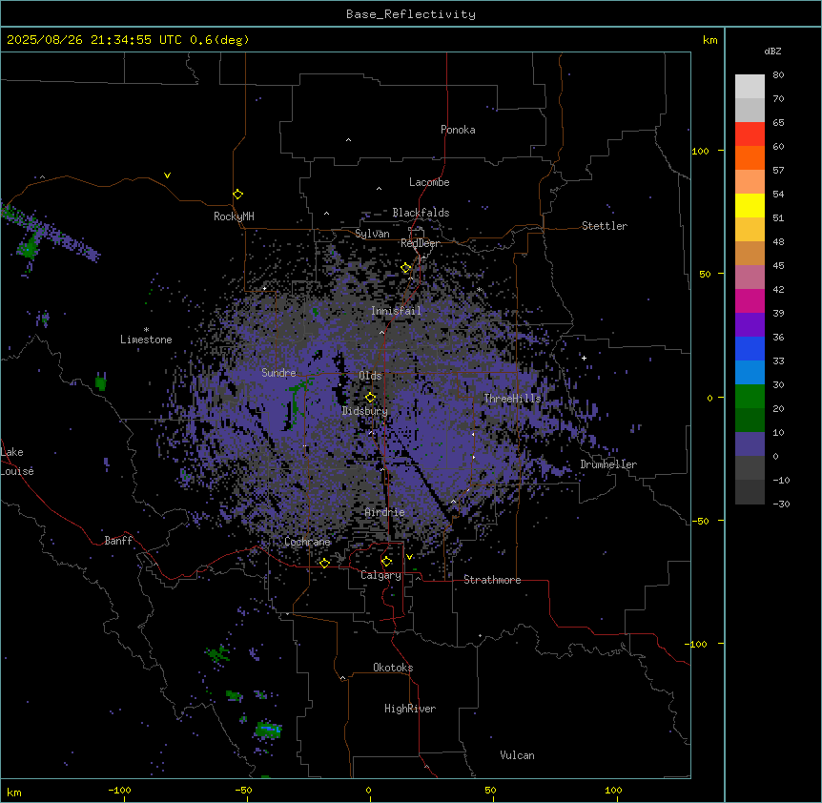Click the white plus marker north of Drumheller
Screen dimensions: 822x803
(x=584, y=358)
